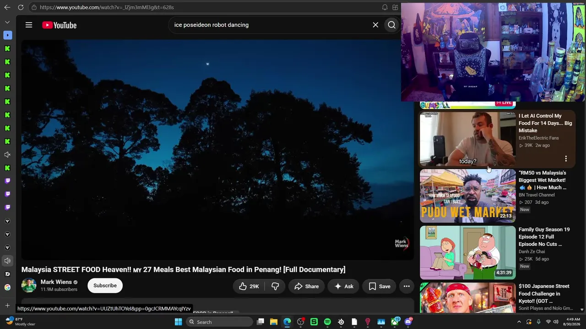Like the Mark Wiens video
The image size is (586, 329).
[x=249, y=287]
